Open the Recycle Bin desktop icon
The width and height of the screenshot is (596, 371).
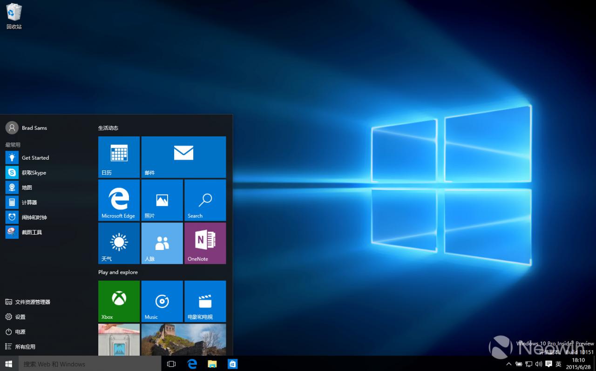pyautogui.click(x=14, y=17)
